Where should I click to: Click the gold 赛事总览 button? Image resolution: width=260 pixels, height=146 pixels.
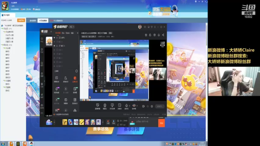101,129
